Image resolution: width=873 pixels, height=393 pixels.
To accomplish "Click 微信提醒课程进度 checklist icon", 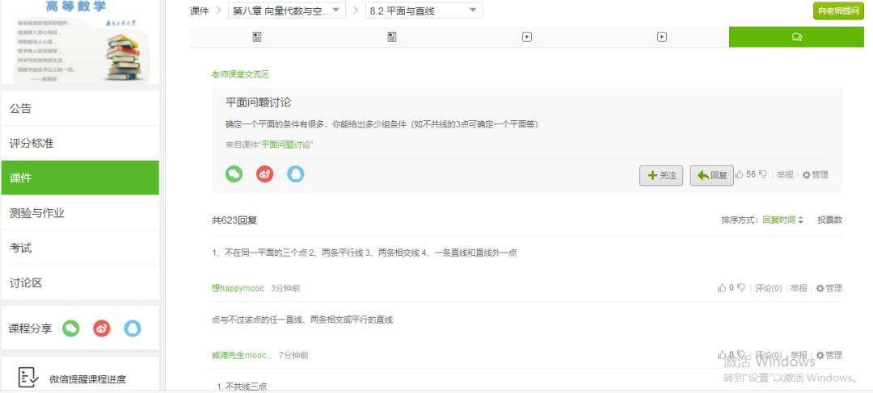I will pos(26,378).
